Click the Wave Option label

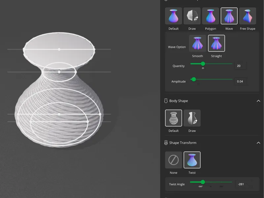pos(177,47)
